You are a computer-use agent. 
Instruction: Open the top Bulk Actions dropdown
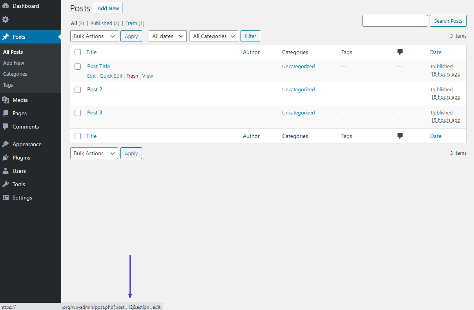[x=94, y=36]
